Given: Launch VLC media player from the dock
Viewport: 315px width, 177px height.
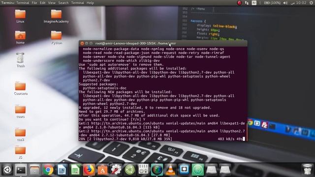Looking at the screenshot, I should coord(171,170).
